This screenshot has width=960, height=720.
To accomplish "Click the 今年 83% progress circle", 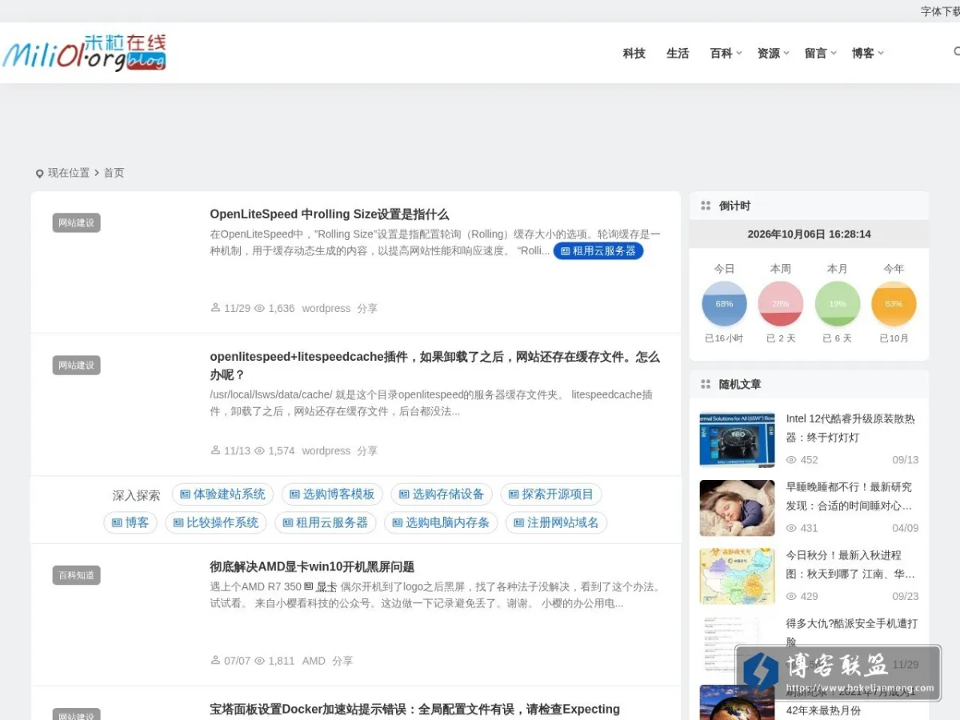I will (x=894, y=303).
